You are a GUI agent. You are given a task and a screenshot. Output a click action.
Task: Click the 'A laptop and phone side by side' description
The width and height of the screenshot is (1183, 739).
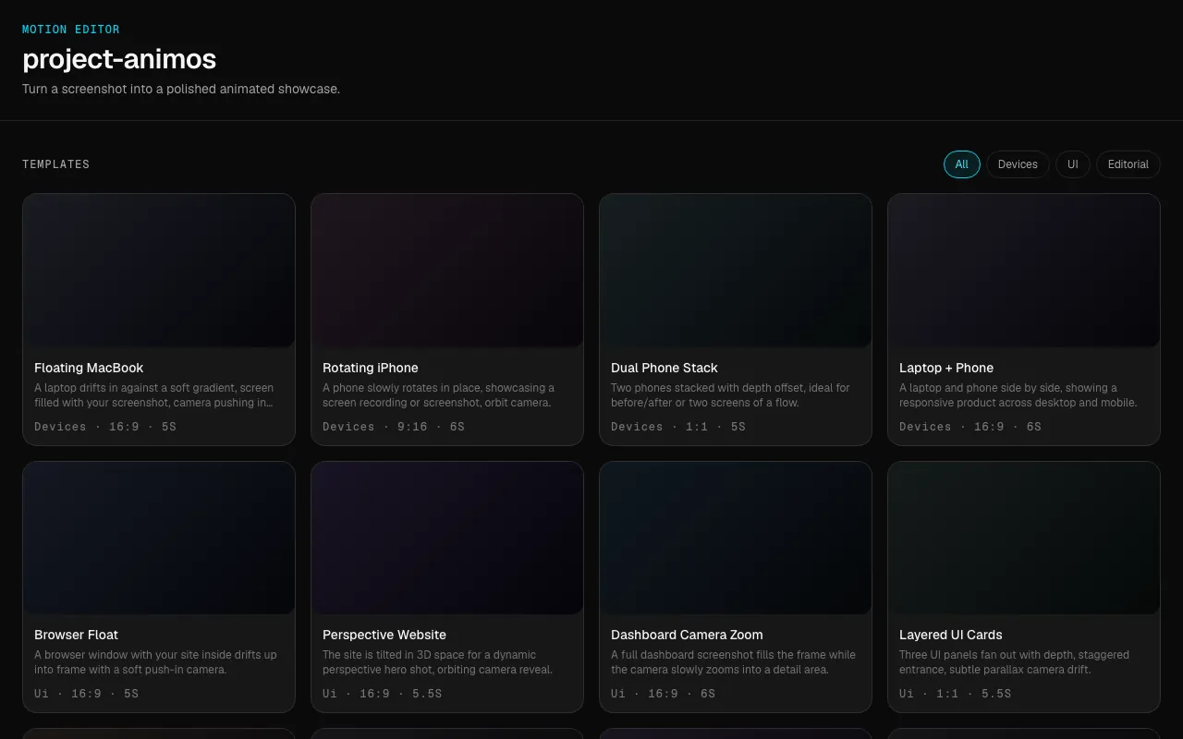coord(1018,395)
